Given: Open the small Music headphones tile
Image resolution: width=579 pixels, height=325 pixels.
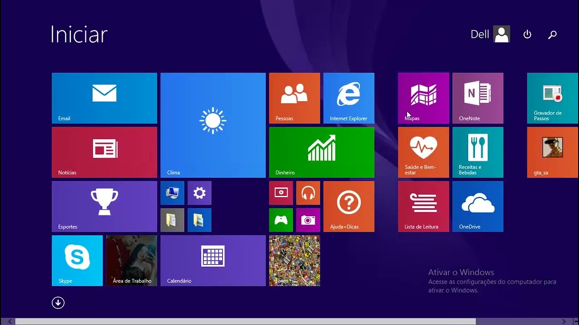Looking at the screenshot, I should click(x=308, y=193).
